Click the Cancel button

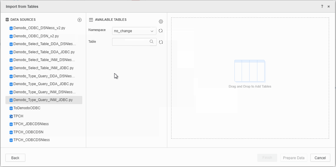coord(320,158)
